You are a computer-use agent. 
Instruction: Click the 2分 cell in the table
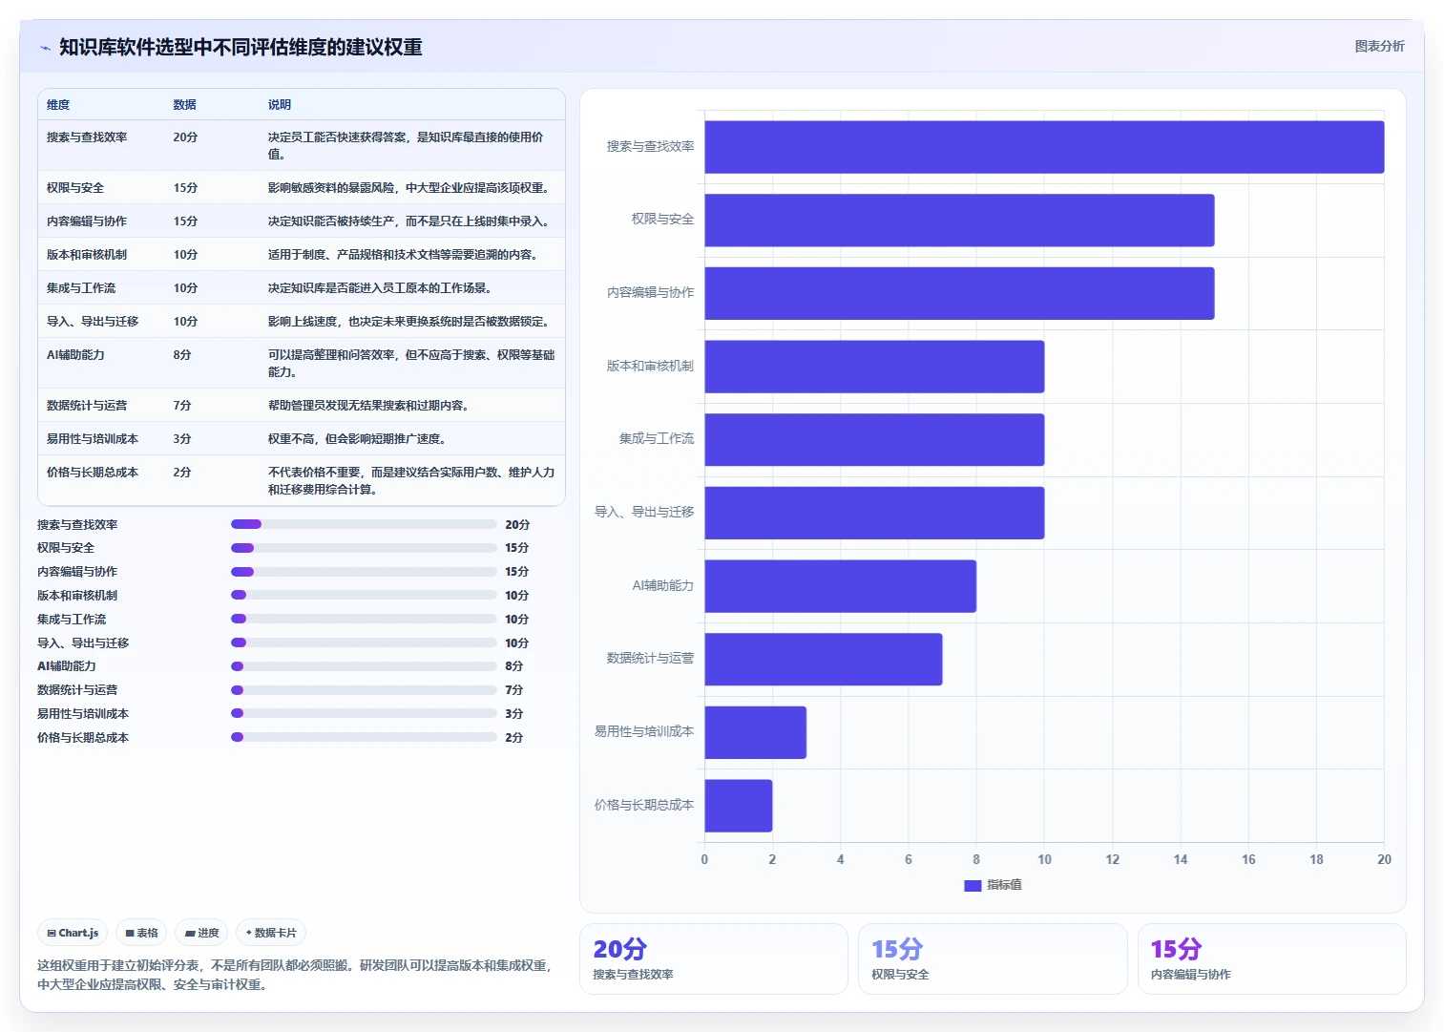click(182, 473)
